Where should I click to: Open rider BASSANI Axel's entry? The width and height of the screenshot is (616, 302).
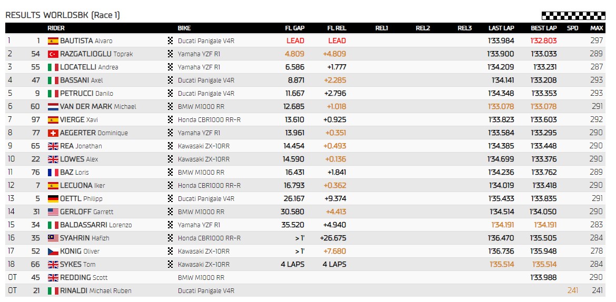tap(81, 80)
